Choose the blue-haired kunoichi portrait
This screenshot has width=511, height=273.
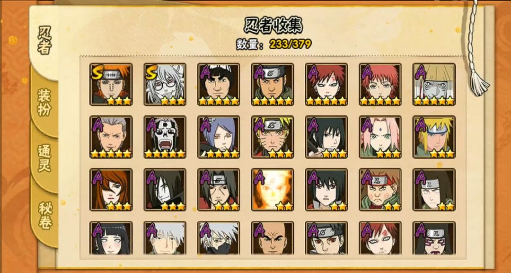tap(219, 137)
